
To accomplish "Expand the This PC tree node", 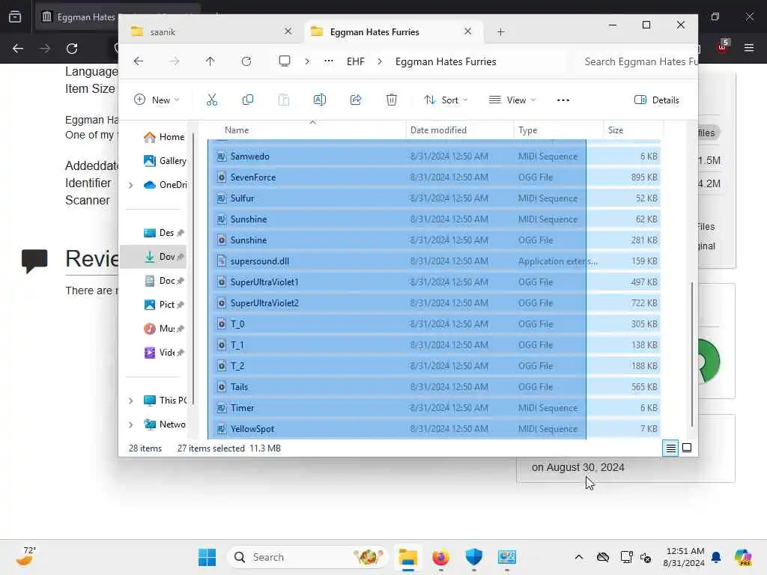I will pos(130,401).
